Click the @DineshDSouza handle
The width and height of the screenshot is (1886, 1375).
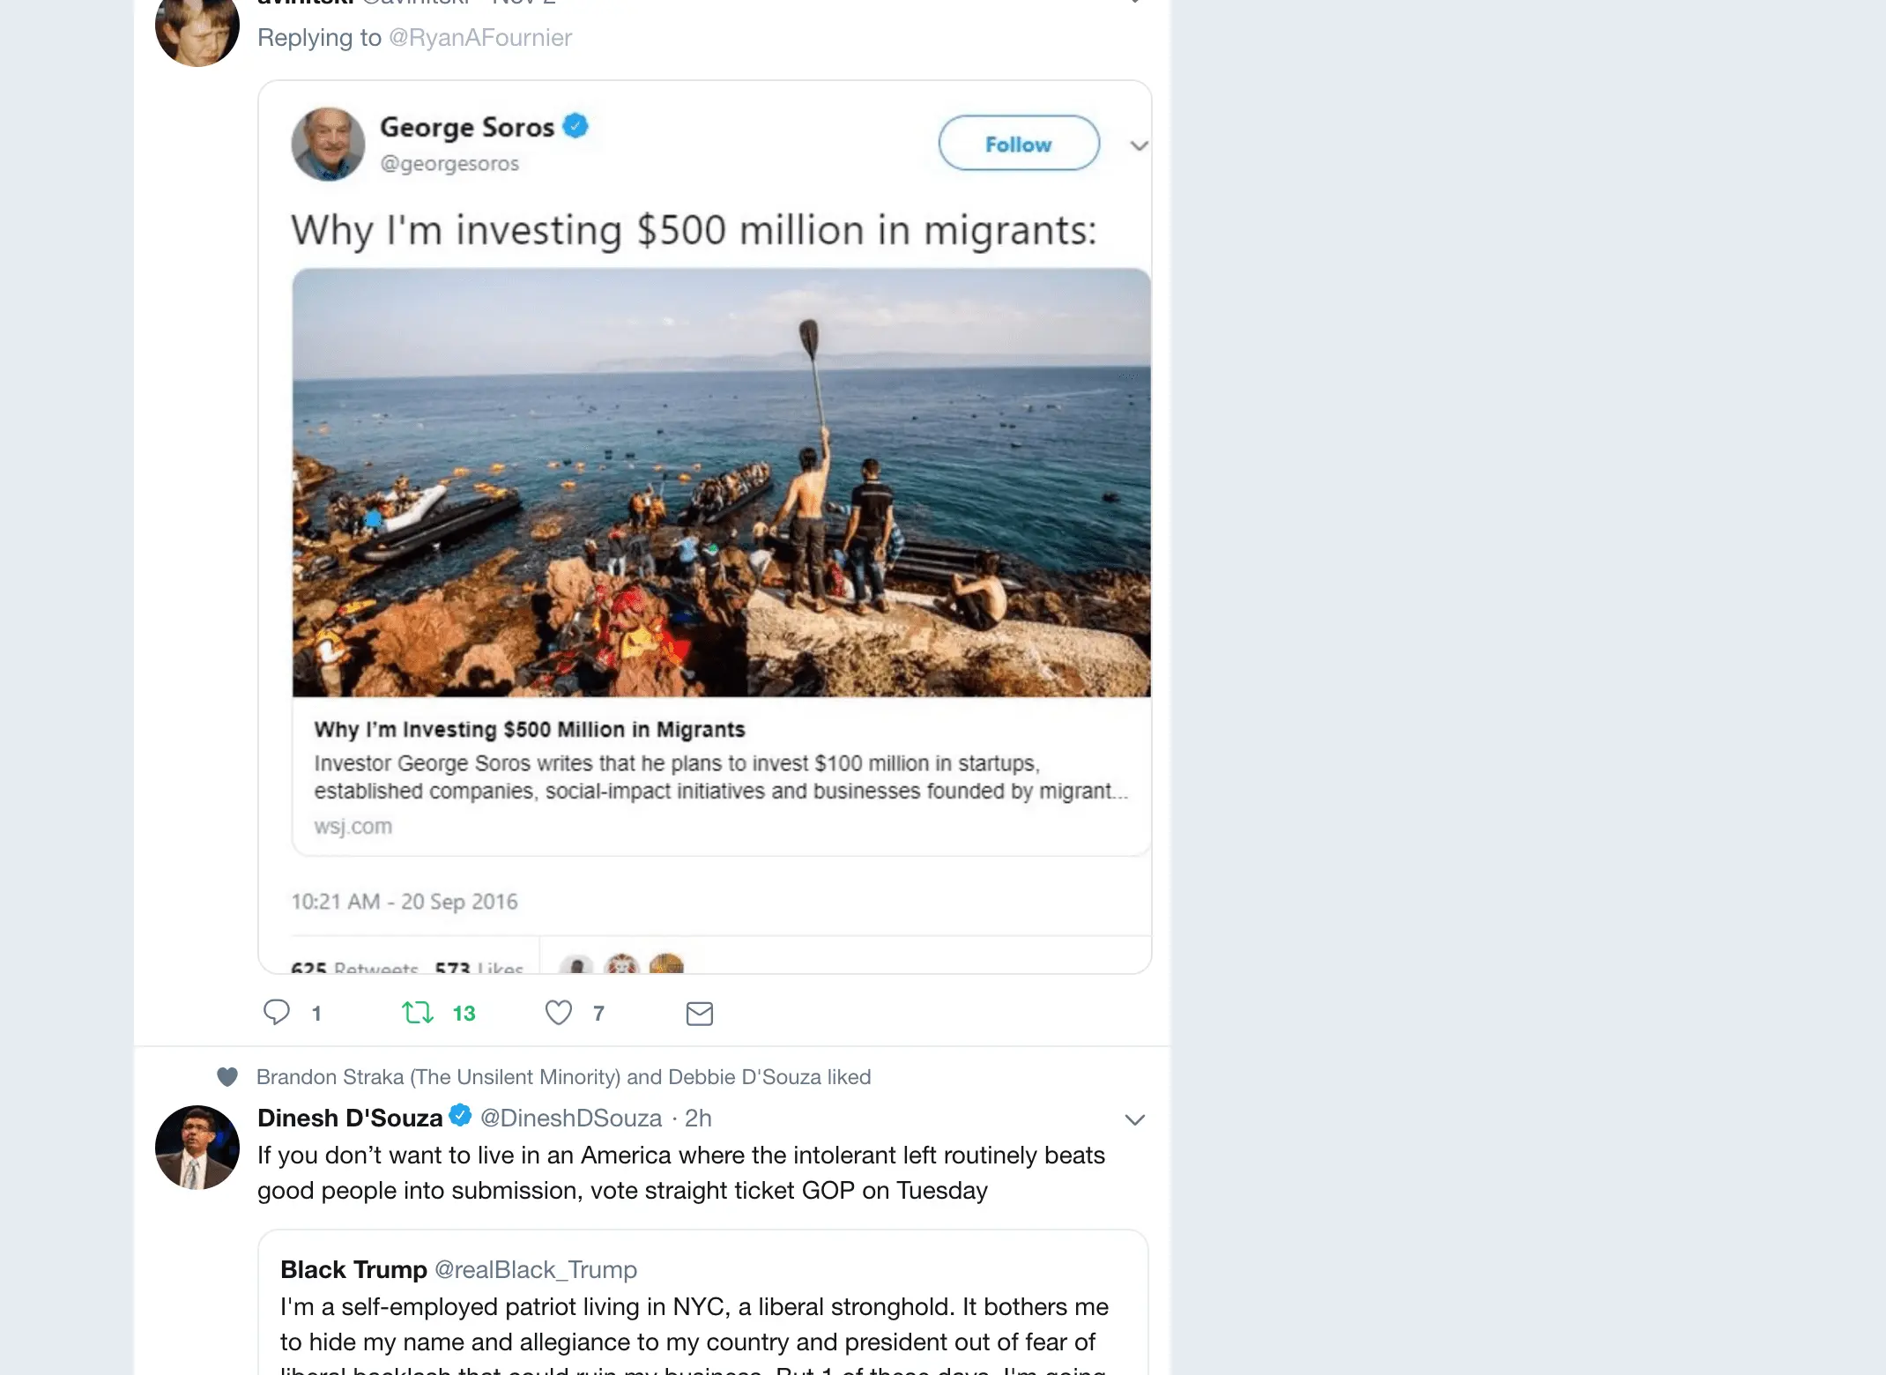pos(571,1119)
